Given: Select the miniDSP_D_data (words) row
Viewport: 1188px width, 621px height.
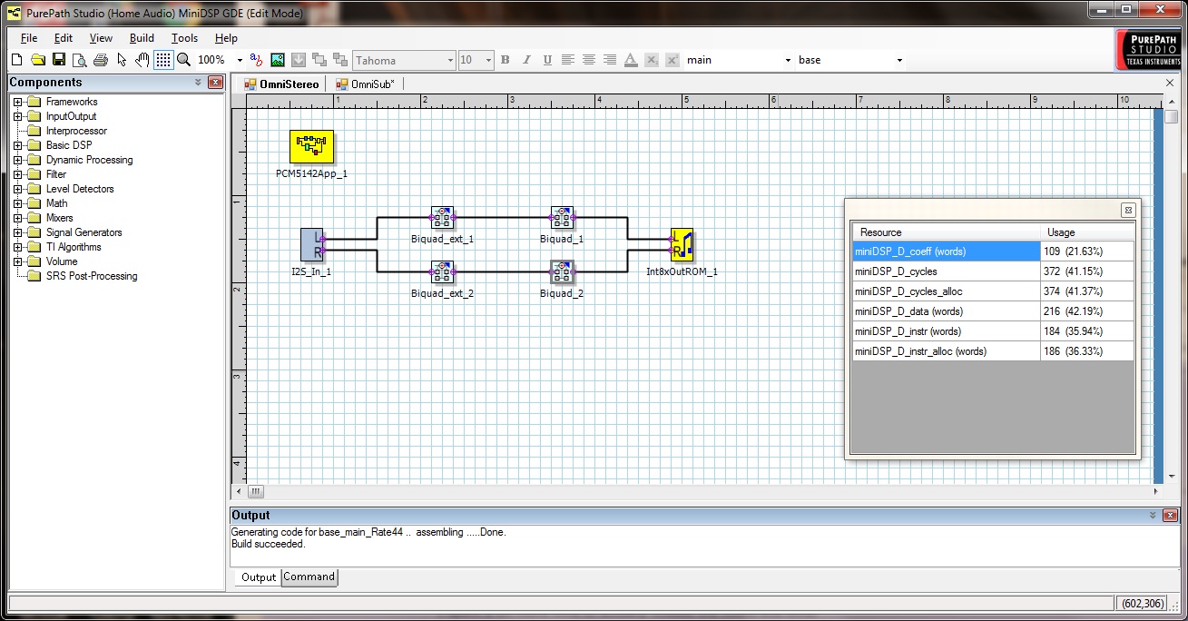Looking at the screenshot, I should [x=994, y=311].
